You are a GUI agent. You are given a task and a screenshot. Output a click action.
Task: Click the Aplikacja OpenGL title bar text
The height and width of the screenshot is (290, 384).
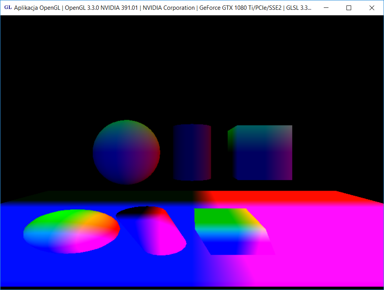[156, 8]
